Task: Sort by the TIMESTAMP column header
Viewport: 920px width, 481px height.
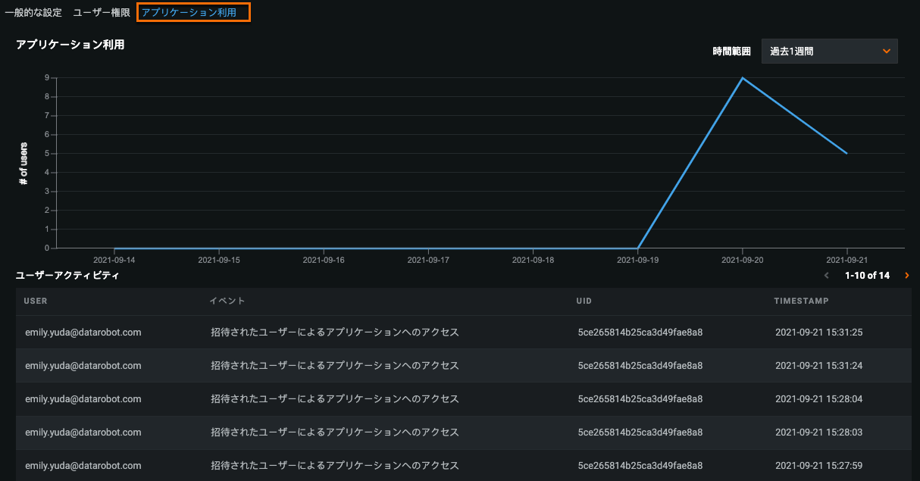Action: 801,301
